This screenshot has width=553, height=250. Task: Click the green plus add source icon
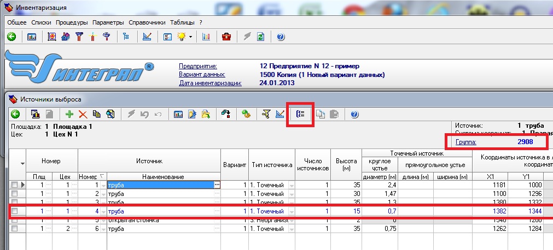(x=69, y=114)
